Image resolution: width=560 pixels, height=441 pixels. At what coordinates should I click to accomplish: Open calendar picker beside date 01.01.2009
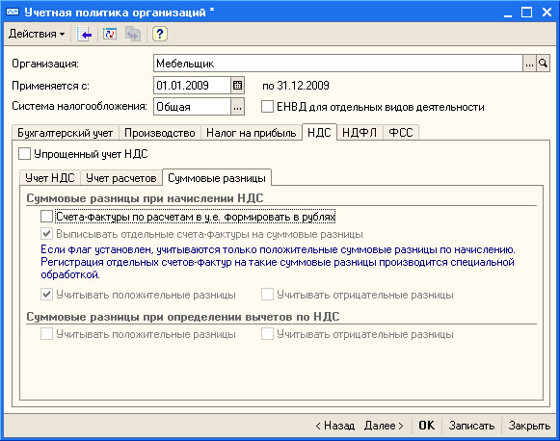(x=237, y=86)
